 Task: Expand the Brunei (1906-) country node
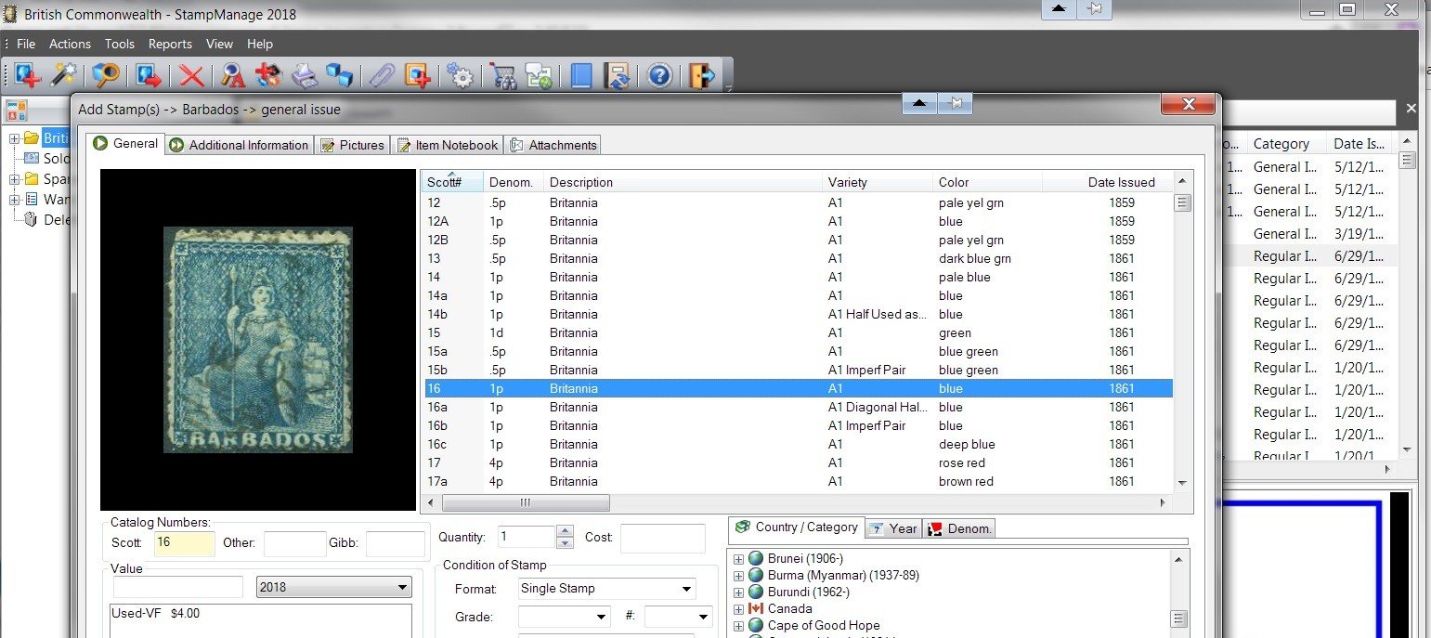[739, 559]
